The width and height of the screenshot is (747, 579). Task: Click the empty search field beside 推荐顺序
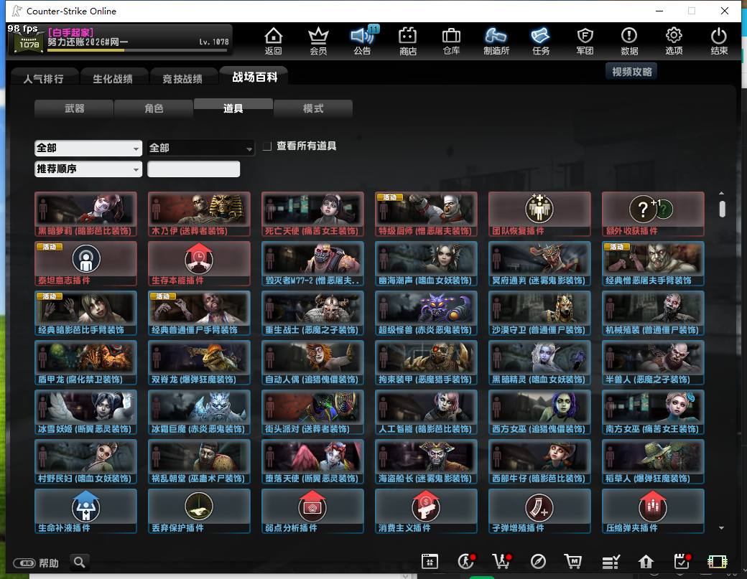pyautogui.click(x=193, y=169)
